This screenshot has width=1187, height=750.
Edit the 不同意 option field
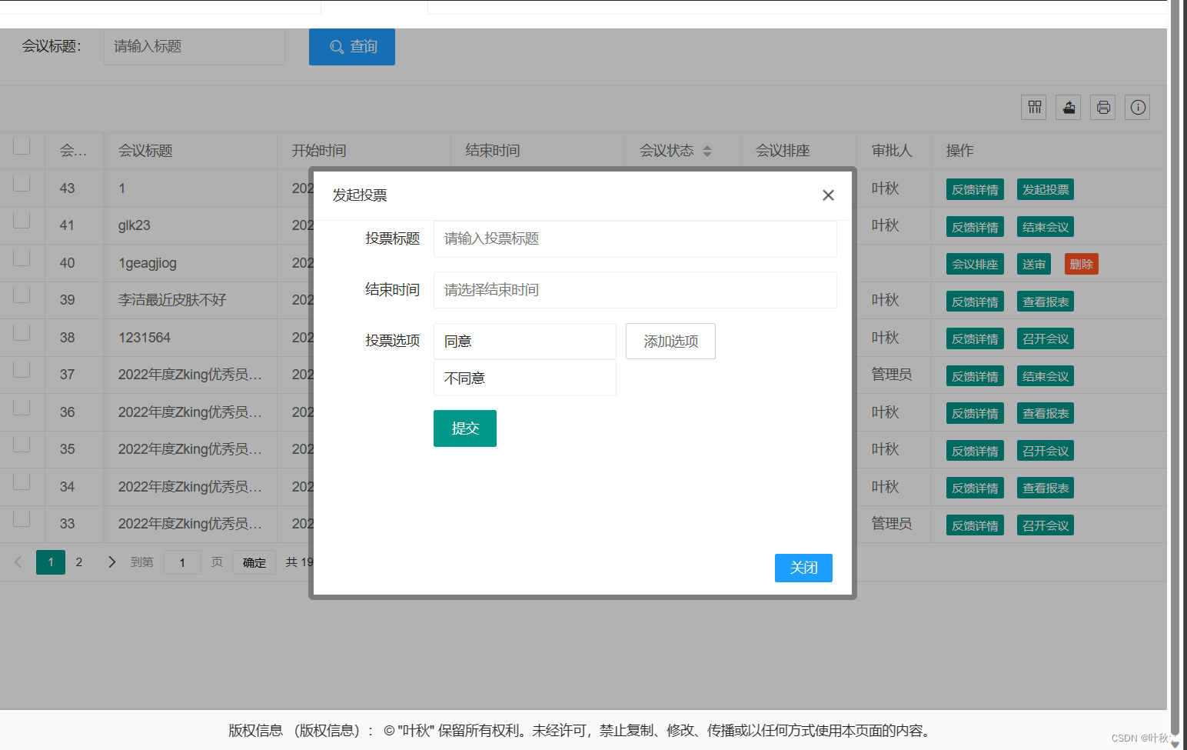pyautogui.click(x=525, y=378)
